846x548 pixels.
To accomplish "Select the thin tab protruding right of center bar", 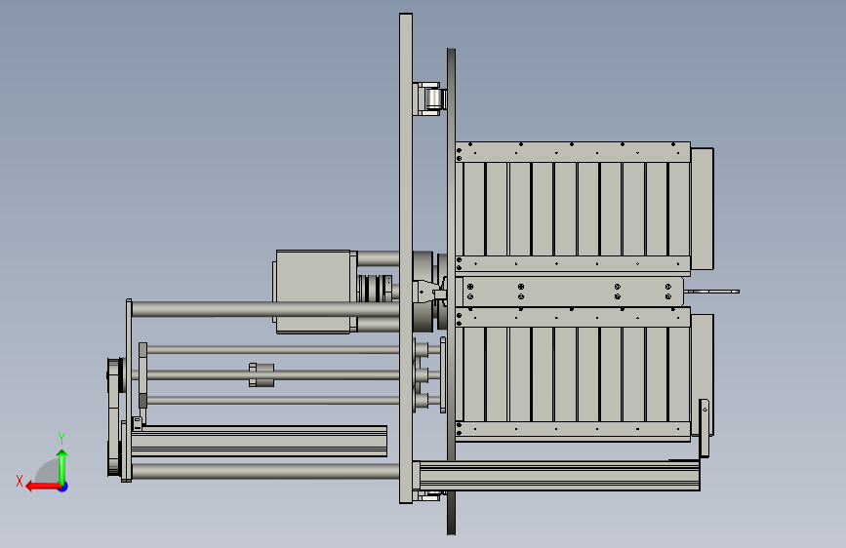I will (711, 292).
